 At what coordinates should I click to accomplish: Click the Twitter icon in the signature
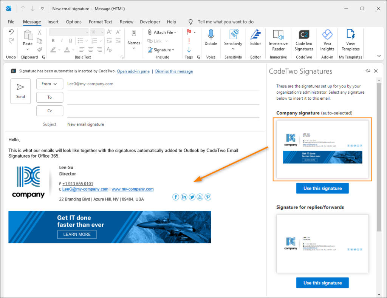click(192, 197)
